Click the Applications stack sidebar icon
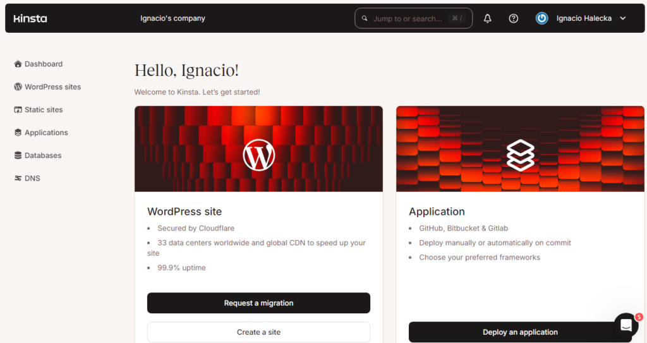The width and height of the screenshot is (647, 343). click(18, 133)
